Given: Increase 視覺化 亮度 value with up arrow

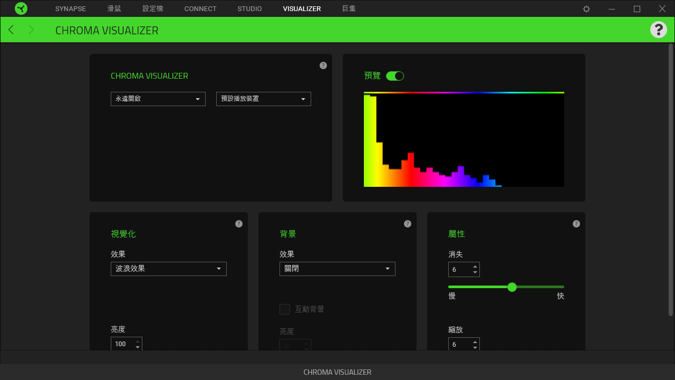Looking at the screenshot, I should 138,341.
